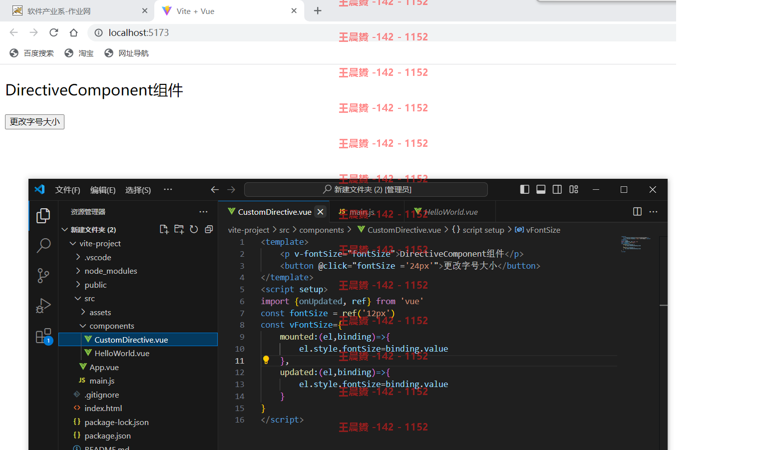Select package.json in file tree
Image resolution: width=767 pixels, height=450 pixels.
pyautogui.click(x=138, y=436)
